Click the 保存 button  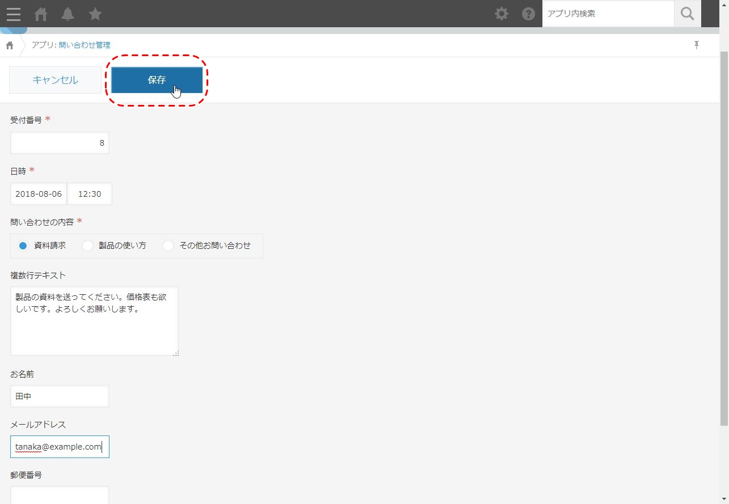[x=157, y=80]
